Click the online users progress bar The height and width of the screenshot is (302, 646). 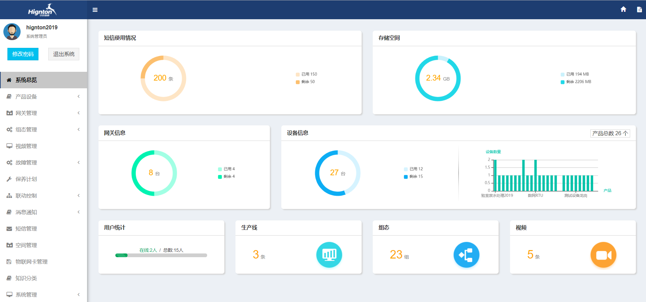[x=161, y=255]
